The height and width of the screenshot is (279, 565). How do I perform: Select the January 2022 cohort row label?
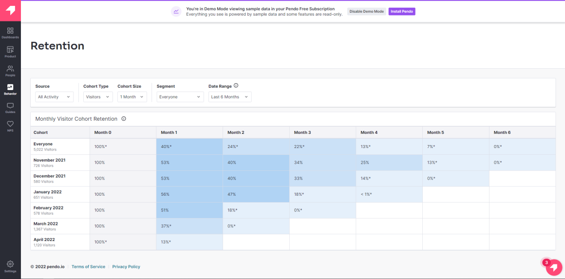coord(60,194)
